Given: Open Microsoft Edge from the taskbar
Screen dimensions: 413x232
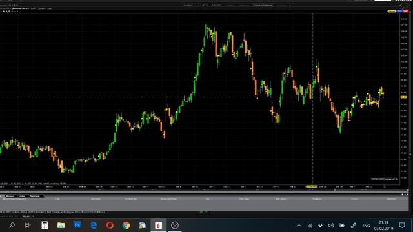Looking at the screenshot, I should pyautogui.click(x=94, y=225).
